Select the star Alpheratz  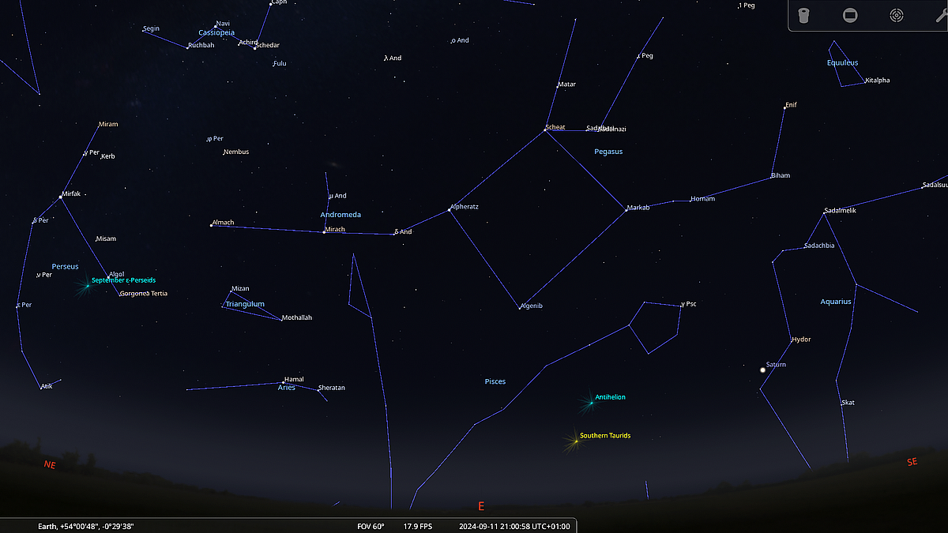[x=450, y=210]
